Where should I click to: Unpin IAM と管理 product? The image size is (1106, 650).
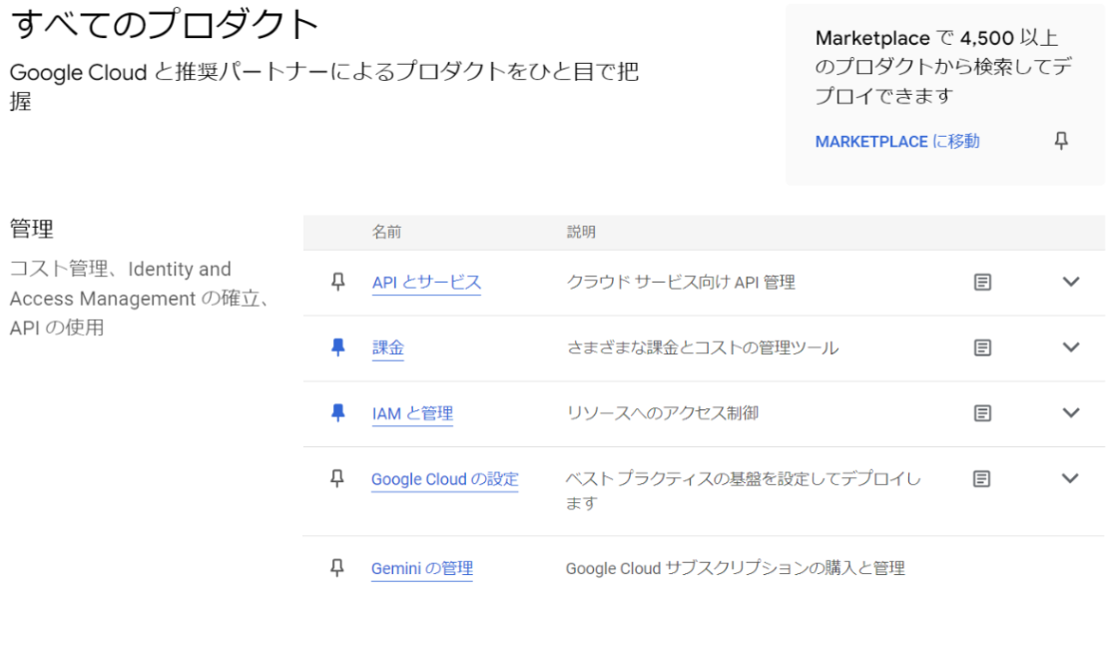click(338, 413)
